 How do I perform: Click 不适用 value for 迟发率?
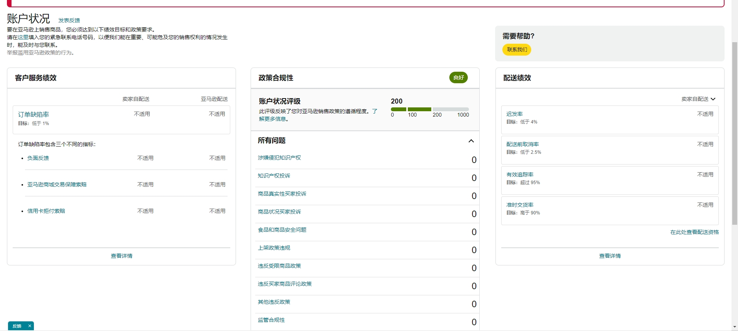[705, 114]
